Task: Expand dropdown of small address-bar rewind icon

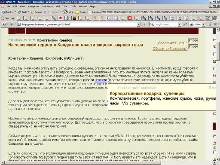Action: coord(8,24)
